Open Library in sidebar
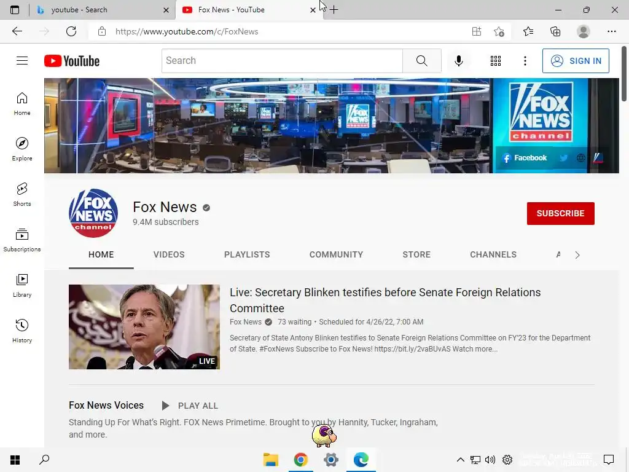Image resolution: width=629 pixels, height=472 pixels. pos(22,285)
